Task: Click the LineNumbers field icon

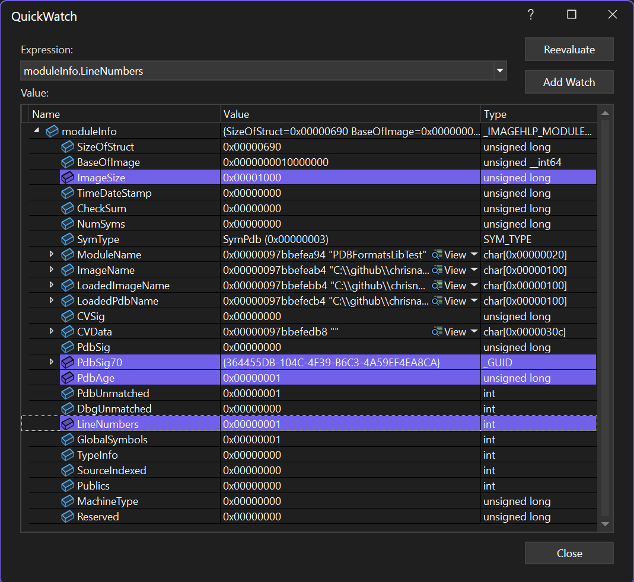Action: point(68,424)
